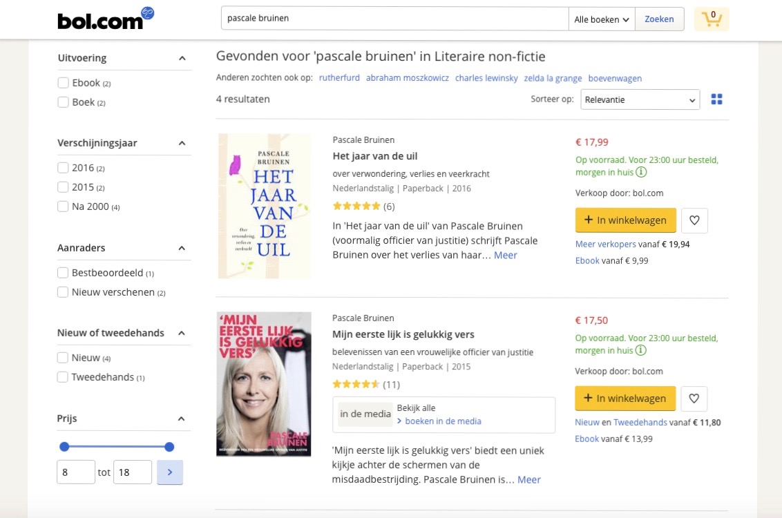The height and width of the screenshot is (518, 782).
Task: Click 'boeken in de media' link
Action: (x=443, y=421)
